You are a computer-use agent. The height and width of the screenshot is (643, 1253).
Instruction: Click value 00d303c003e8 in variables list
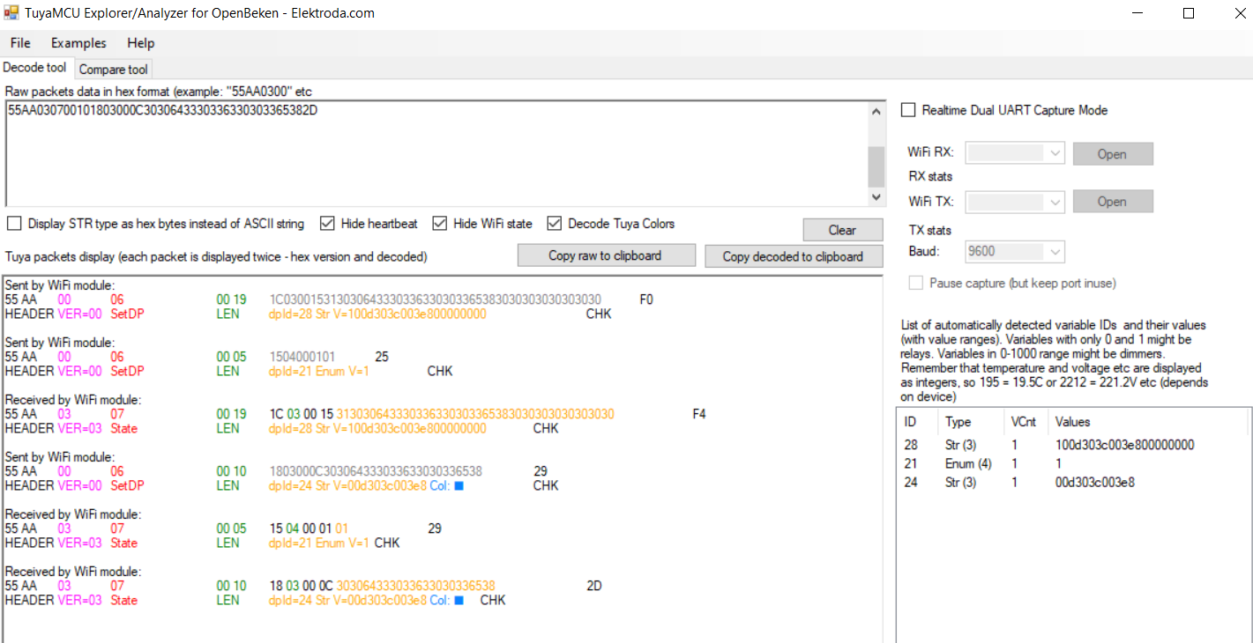click(1093, 482)
